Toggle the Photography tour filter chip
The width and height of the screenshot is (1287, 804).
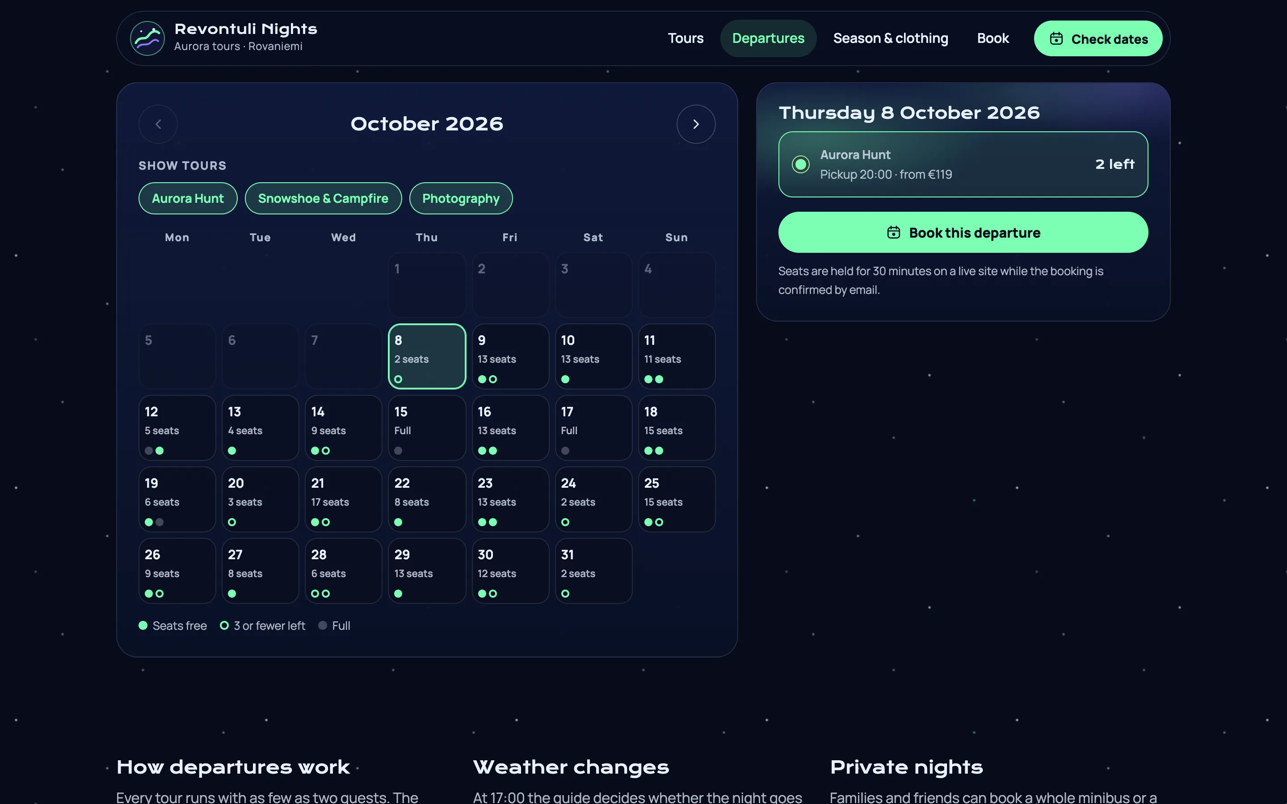461,198
